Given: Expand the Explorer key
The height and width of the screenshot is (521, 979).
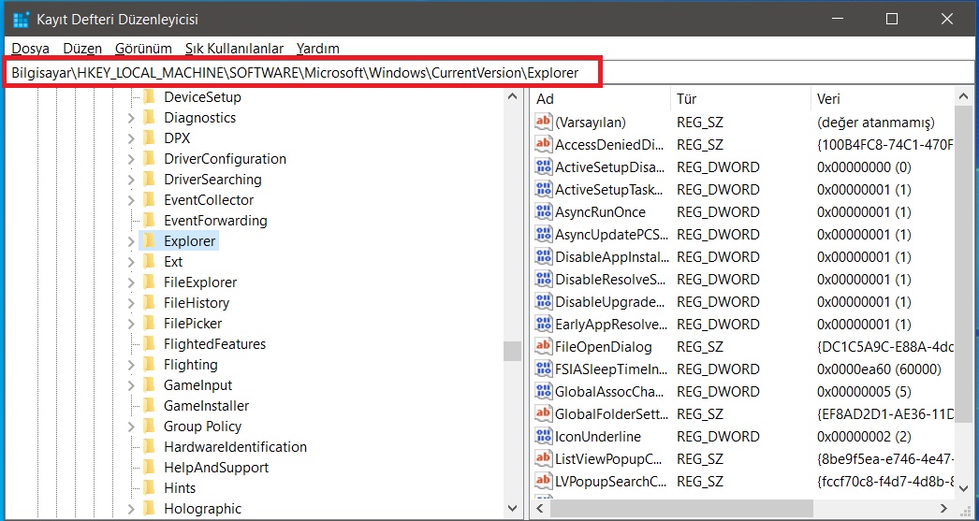Looking at the screenshot, I should [x=130, y=241].
